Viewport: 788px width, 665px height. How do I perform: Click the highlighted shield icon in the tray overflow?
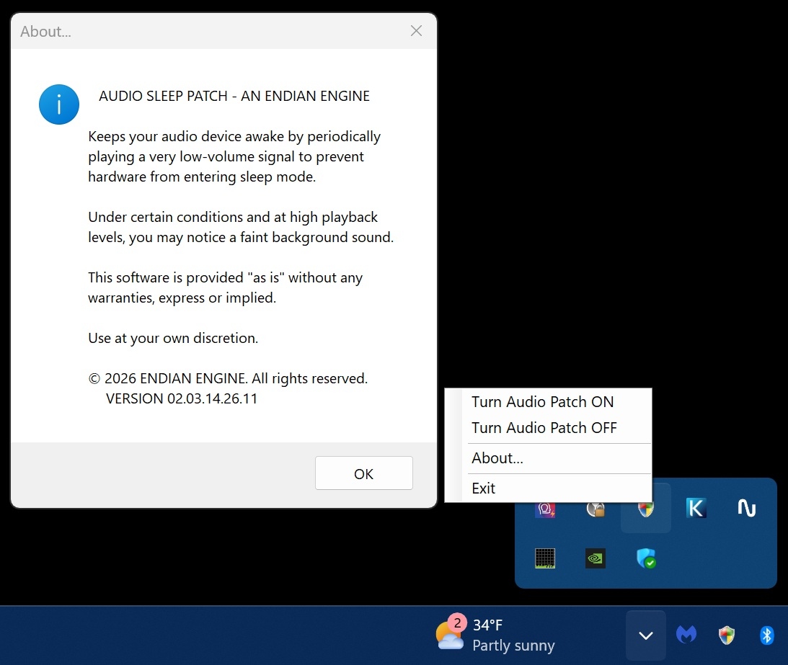(646, 508)
